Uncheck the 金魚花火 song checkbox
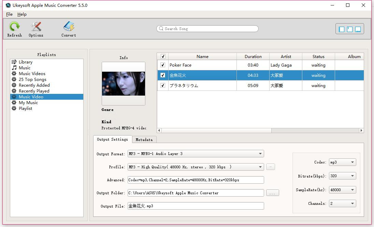 tap(163, 75)
